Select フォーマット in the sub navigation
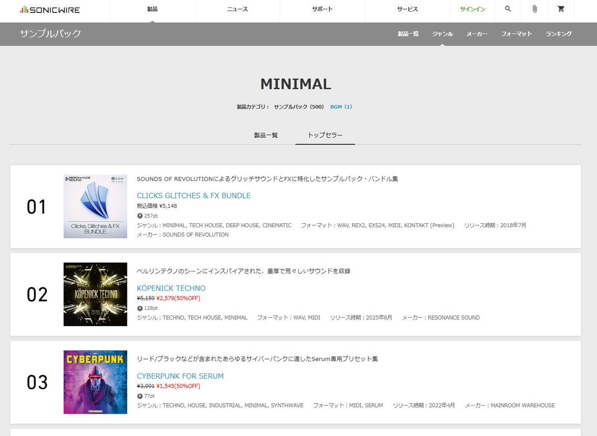 coord(516,34)
